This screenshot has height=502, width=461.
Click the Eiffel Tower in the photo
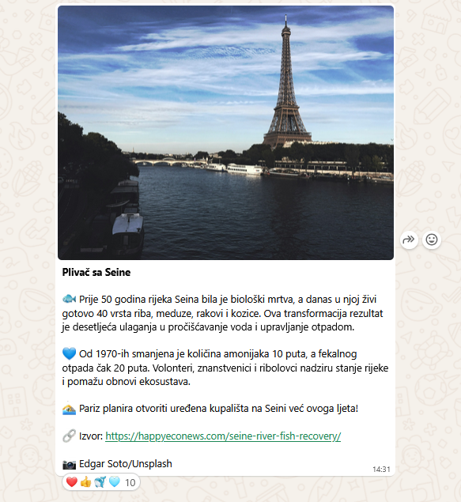[x=287, y=86]
